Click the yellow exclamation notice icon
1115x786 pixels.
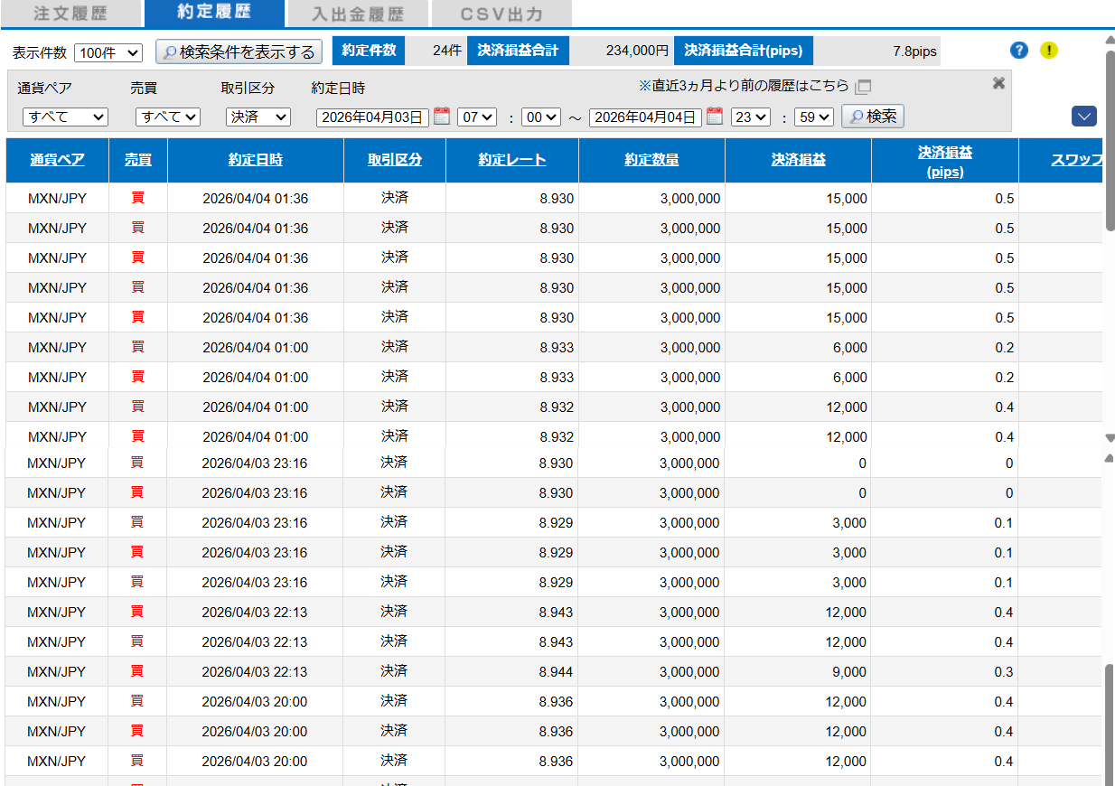click(1048, 51)
